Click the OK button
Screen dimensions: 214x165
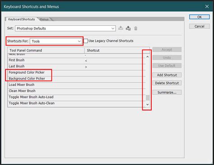pos(200,17)
